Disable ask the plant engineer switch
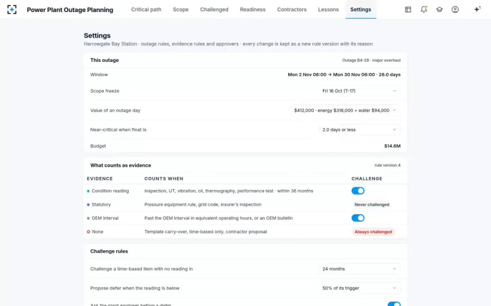Screen dimensions: 491x306 pyautogui.click(x=394, y=304)
